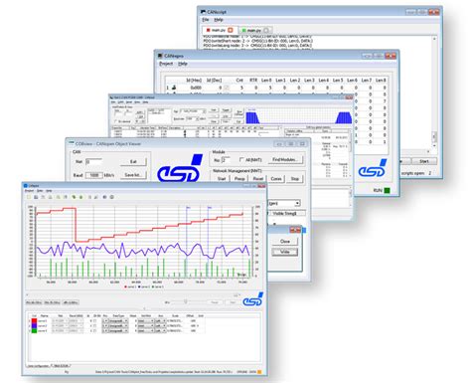Viewport: 471px width, 383px height.
Task: Open the Data menu in CANplot
Action: [40, 191]
